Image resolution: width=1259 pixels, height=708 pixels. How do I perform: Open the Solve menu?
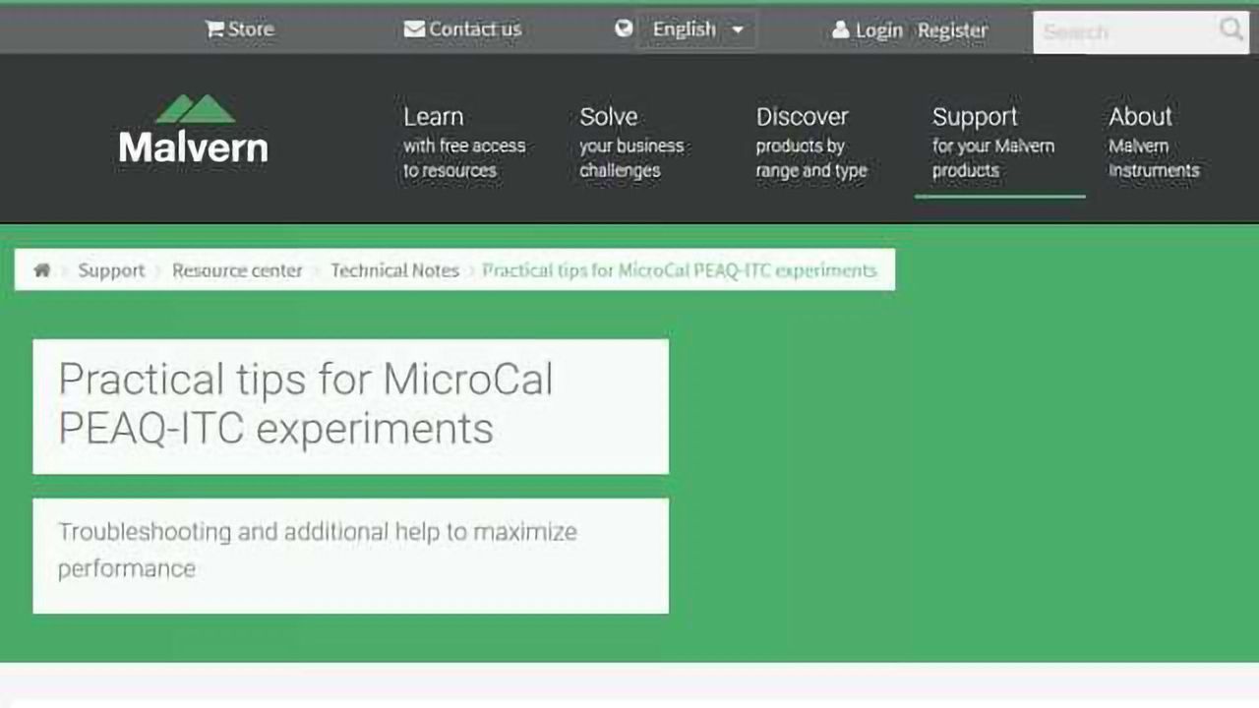(631, 143)
